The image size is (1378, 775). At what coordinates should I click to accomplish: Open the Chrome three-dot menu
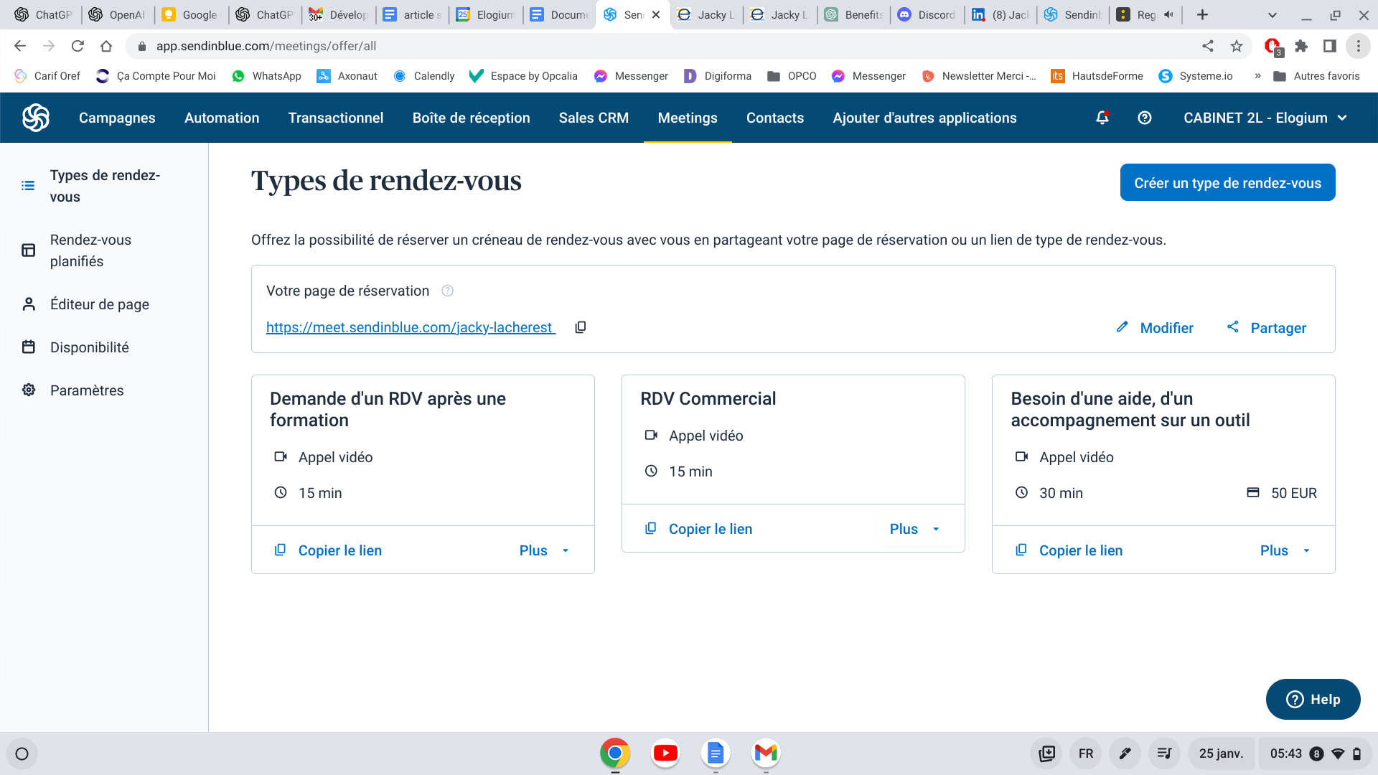(x=1359, y=46)
